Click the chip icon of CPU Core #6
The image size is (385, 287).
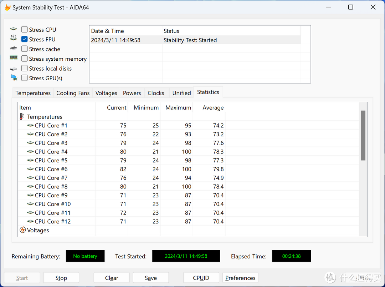30,169
